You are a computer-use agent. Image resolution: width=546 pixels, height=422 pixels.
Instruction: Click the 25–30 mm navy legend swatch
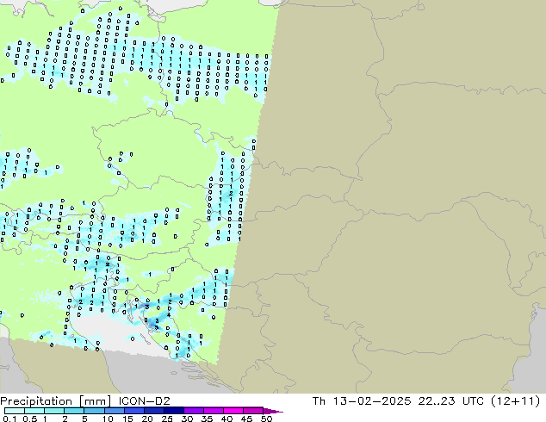[x=173, y=411]
